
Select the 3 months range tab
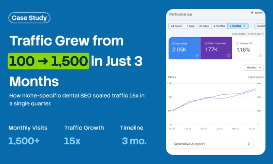tap(219, 26)
